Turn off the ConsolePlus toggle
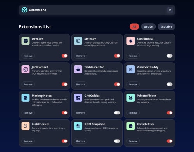 pyautogui.click(x=170, y=141)
